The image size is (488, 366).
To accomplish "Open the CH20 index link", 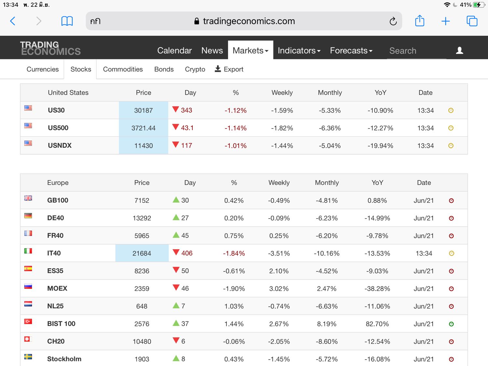I will tap(56, 341).
